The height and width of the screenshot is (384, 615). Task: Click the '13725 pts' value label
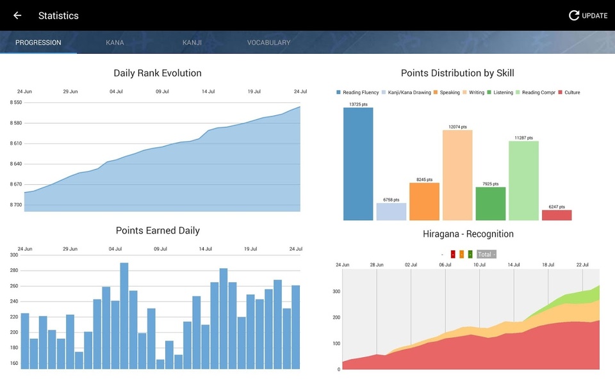(358, 104)
